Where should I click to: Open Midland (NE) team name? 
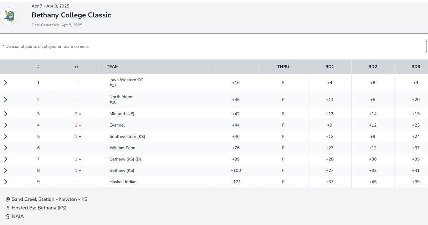coord(122,114)
